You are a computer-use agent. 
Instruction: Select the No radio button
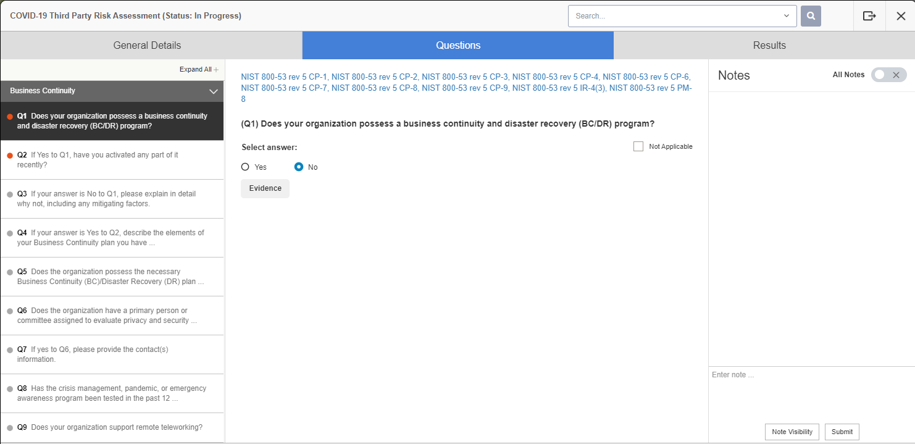(299, 167)
